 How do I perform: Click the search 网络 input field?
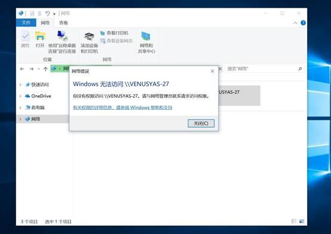261,69
